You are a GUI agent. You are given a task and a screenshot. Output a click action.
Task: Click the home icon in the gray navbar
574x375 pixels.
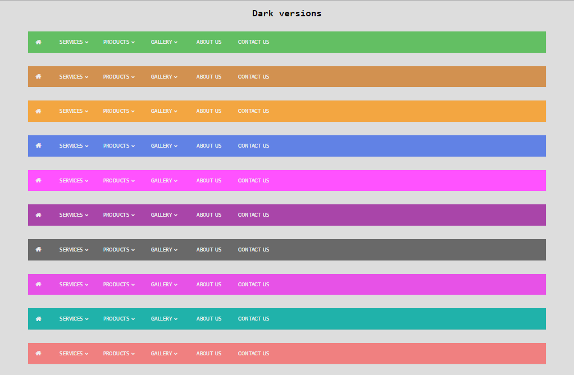click(38, 249)
